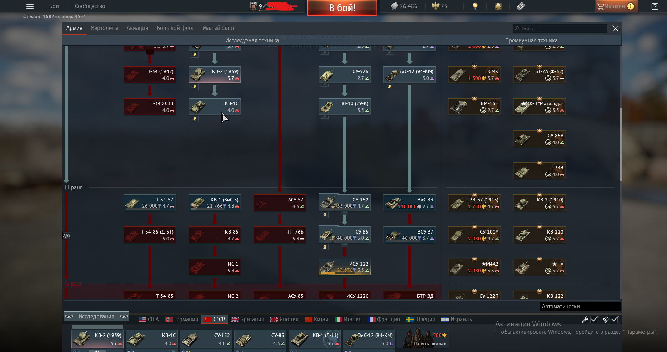Viewport: 667px width, 352px height.
Task: Click the yellow exclamation alert on Магазин
Action: [x=631, y=6]
